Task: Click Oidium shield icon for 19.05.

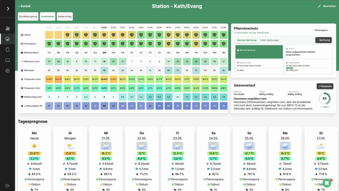Action: 104,35
